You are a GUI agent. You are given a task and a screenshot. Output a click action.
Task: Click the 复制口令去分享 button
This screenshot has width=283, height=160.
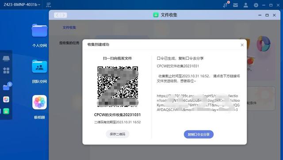pos(199,134)
